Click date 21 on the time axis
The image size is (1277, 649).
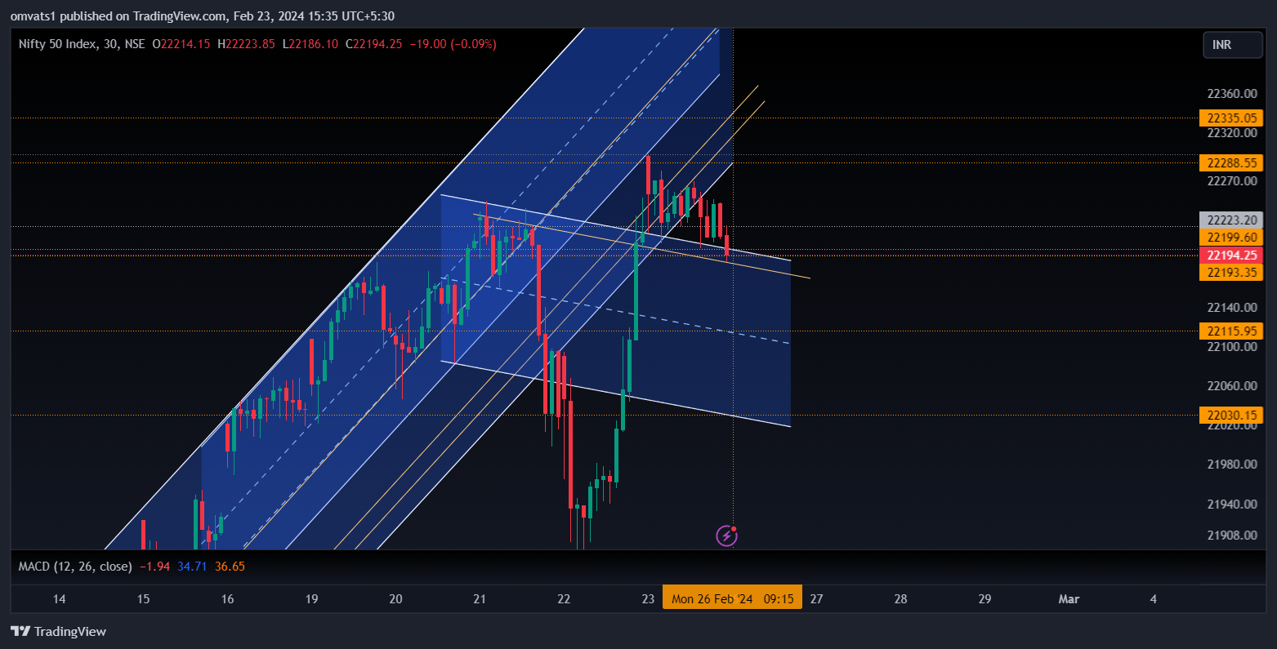click(x=480, y=599)
